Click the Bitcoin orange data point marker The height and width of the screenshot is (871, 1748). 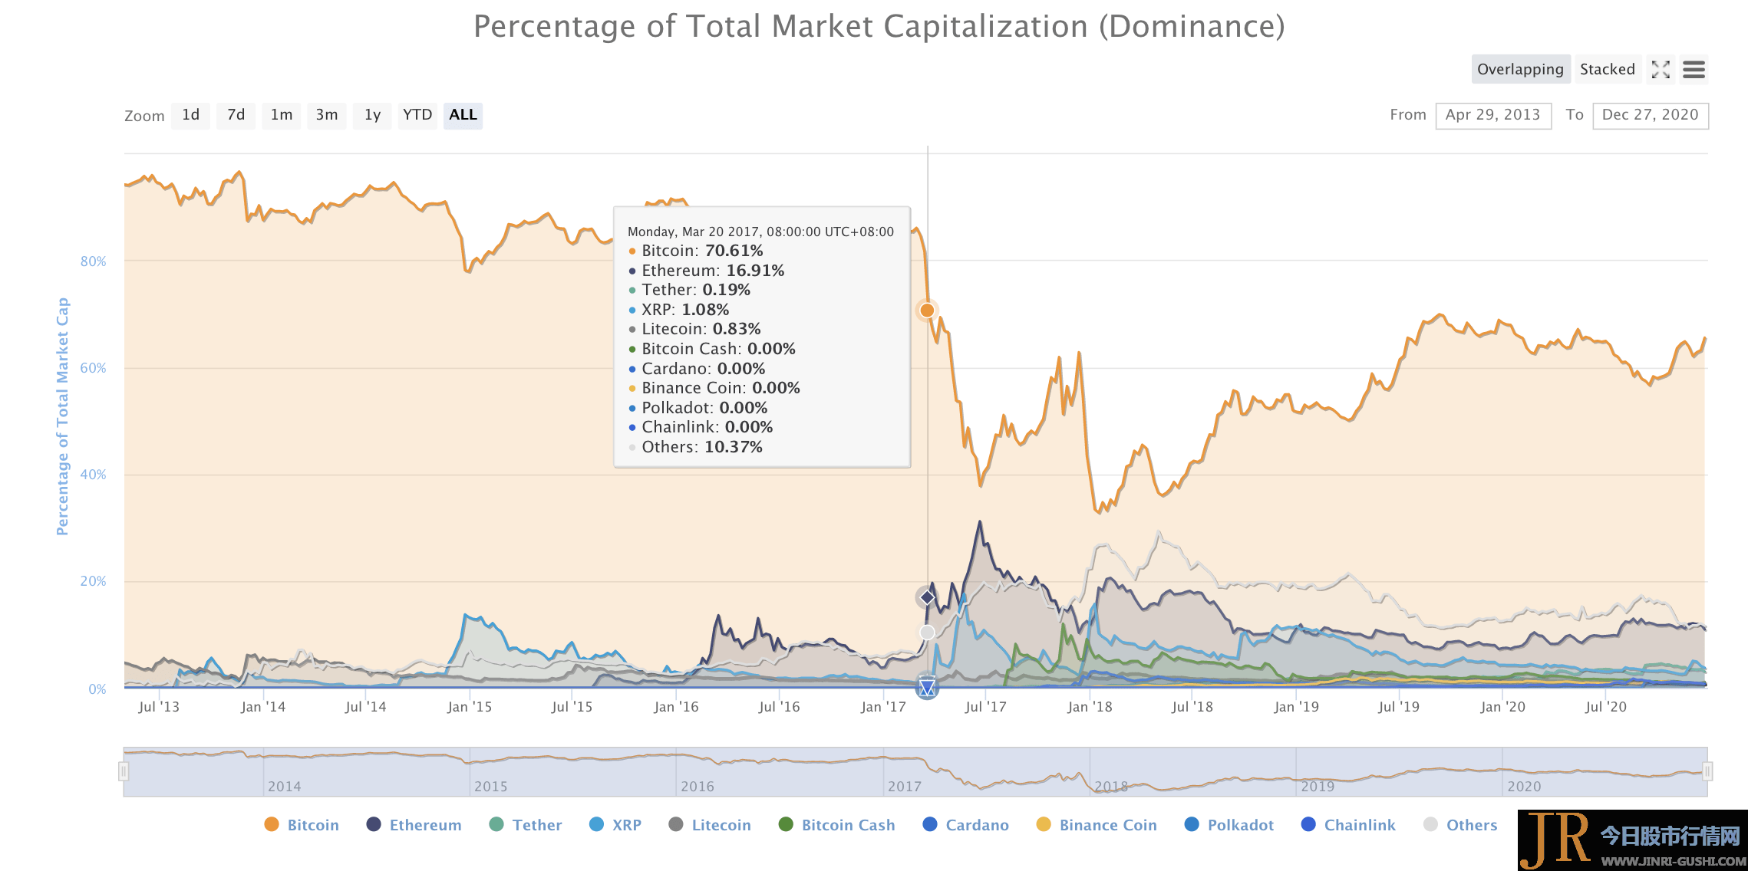927,311
